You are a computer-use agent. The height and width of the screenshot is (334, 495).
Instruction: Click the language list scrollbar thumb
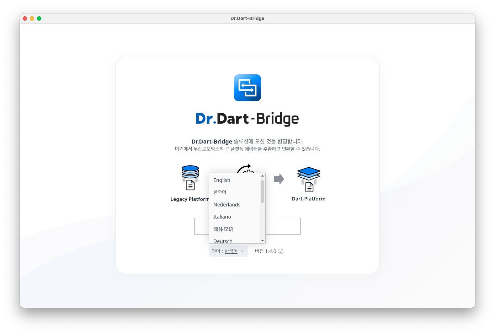coord(262,192)
